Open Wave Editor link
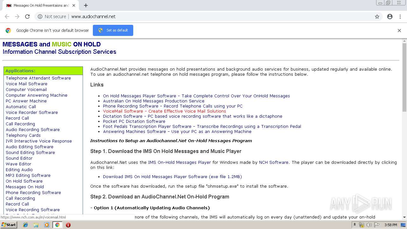Screen dimensions: 407x229 click(18, 164)
